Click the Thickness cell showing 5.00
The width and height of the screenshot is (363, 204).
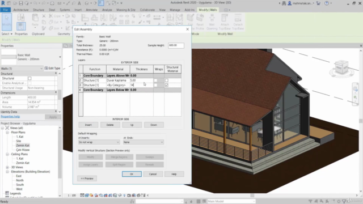click(x=141, y=80)
